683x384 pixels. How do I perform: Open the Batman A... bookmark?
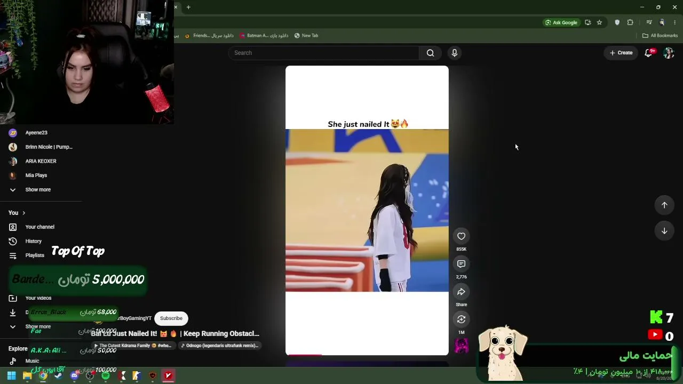264,36
